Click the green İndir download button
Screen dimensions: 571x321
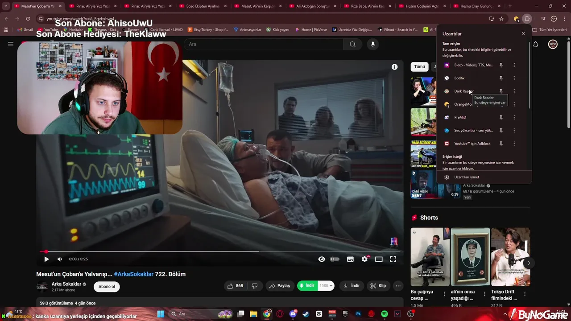point(307,286)
